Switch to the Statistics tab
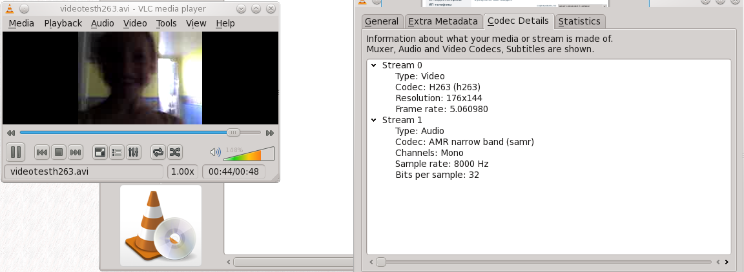 (x=579, y=21)
